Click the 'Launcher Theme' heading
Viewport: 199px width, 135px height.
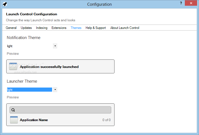22,81
